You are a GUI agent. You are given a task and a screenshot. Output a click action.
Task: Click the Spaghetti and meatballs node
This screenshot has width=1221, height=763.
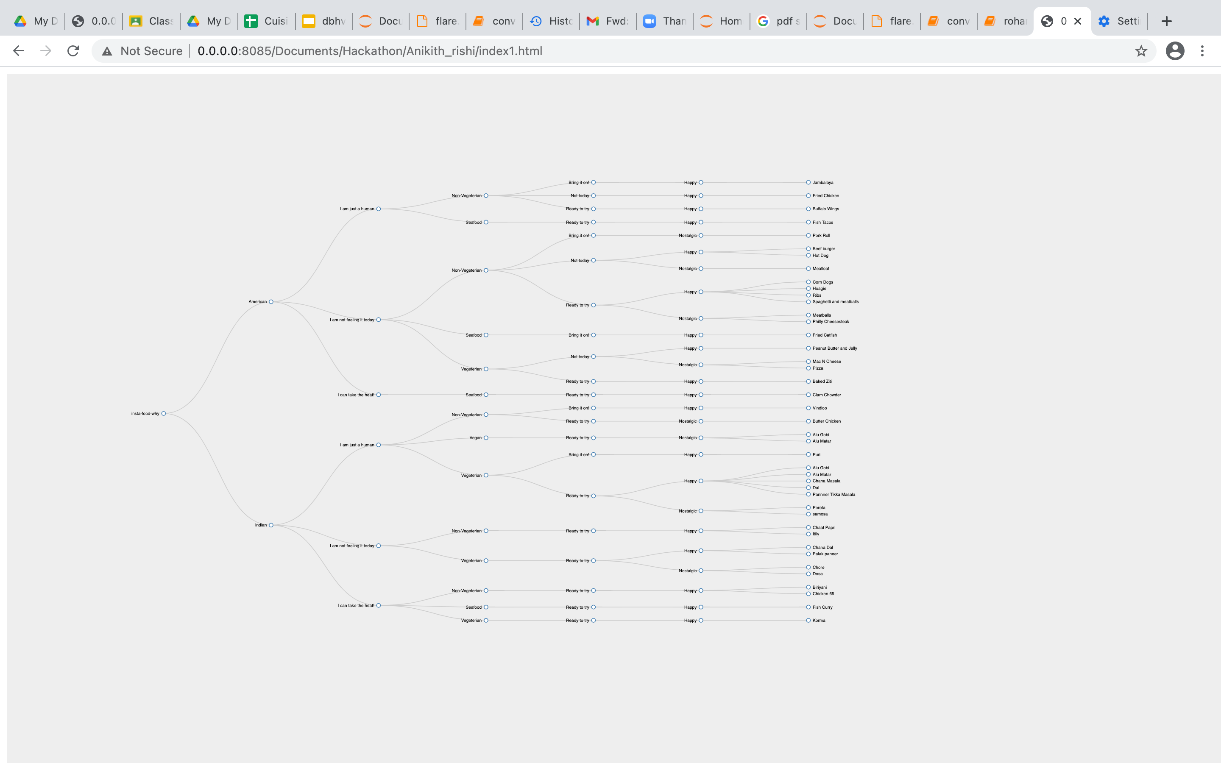tap(808, 302)
